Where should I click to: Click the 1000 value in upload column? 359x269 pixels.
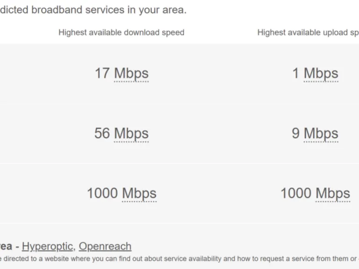(295, 193)
